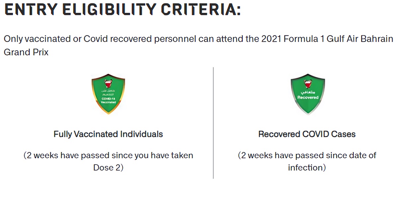Click the vertical divider line between columns
This screenshot has width=398, height=199.
click(213, 123)
